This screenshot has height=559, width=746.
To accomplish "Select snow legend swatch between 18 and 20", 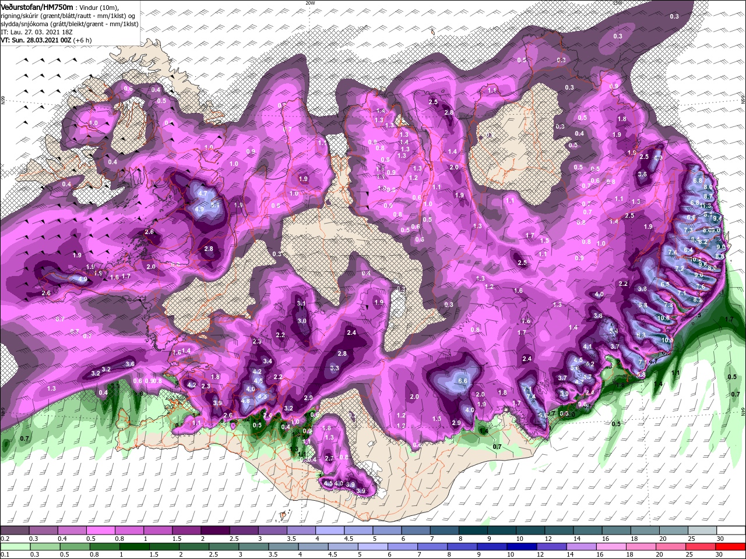I will point(644,531).
